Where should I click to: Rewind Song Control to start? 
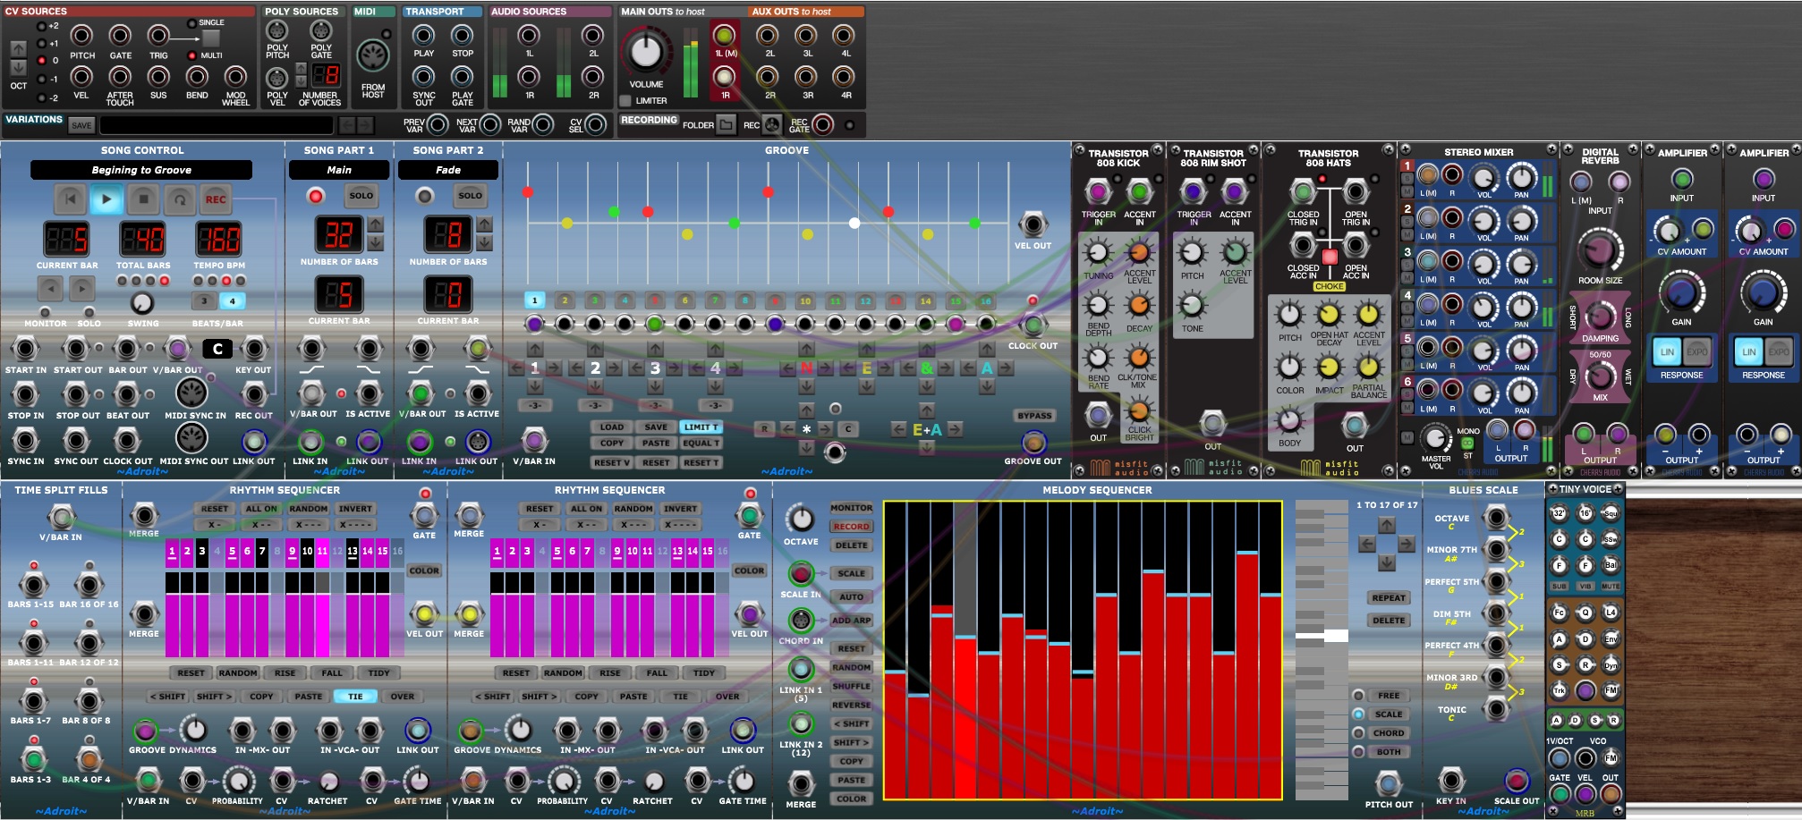pos(70,199)
